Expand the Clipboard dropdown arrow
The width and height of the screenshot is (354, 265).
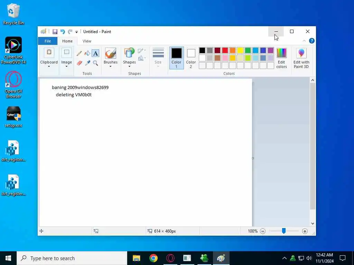(x=49, y=67)
